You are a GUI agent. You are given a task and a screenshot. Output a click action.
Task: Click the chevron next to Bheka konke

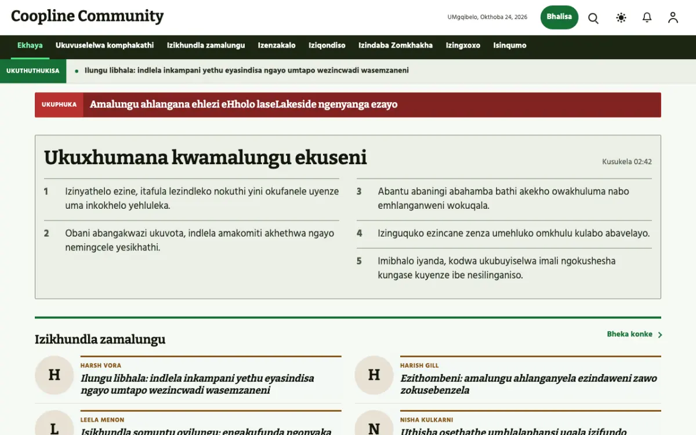660,335
